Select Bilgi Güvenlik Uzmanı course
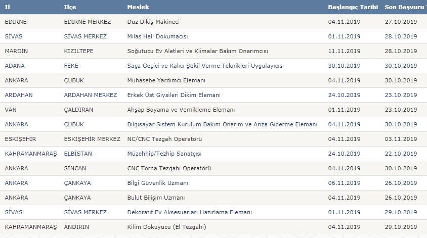 coord(157,183)
